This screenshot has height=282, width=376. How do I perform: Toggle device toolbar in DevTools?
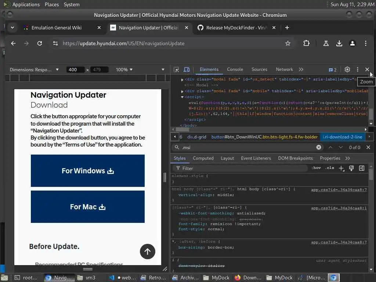(187, 69)
